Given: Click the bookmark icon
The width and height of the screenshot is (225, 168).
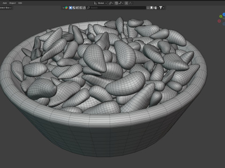Looking at the screenshot, I should tap(151, 7).
